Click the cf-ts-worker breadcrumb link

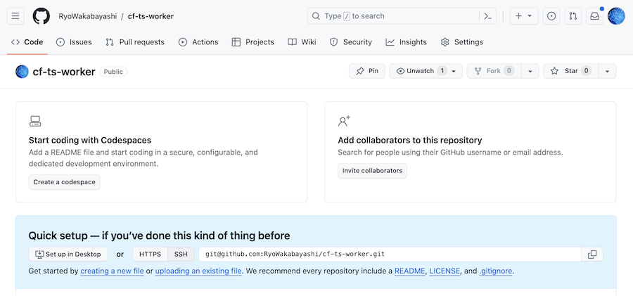click(151, 16)
